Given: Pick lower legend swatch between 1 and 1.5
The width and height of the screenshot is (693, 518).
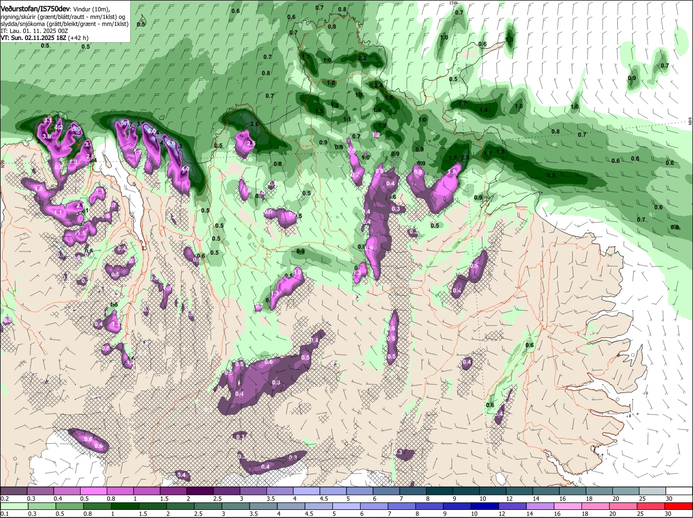Looking at the screenshot, I should tap(125, 506).
